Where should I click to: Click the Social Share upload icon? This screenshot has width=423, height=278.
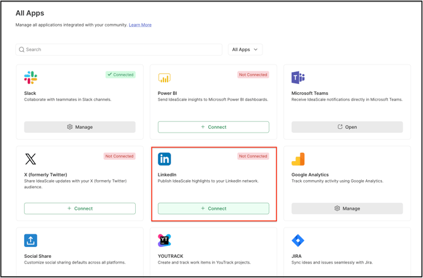pos(30,240)
